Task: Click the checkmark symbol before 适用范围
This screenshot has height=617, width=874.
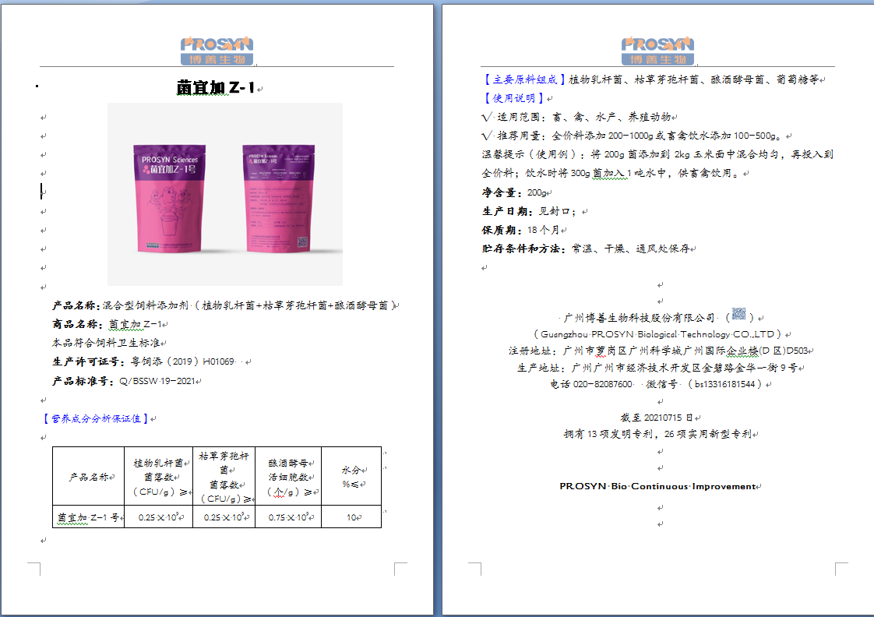Action: [x=487, y=117]
